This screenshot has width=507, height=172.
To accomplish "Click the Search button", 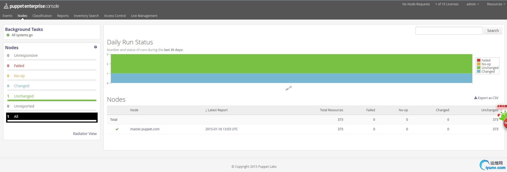I will coord(493,31).
